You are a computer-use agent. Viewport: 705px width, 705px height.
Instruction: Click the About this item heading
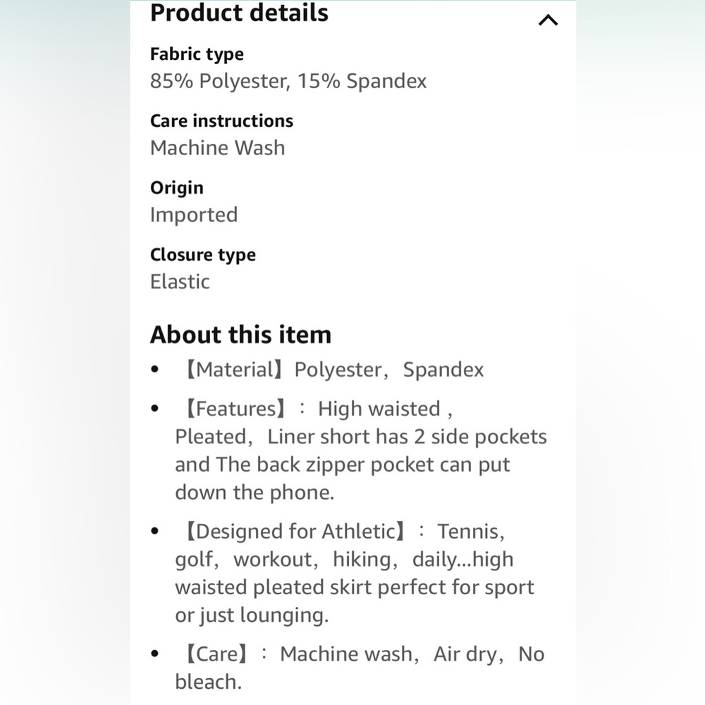[x=240, y=334]
